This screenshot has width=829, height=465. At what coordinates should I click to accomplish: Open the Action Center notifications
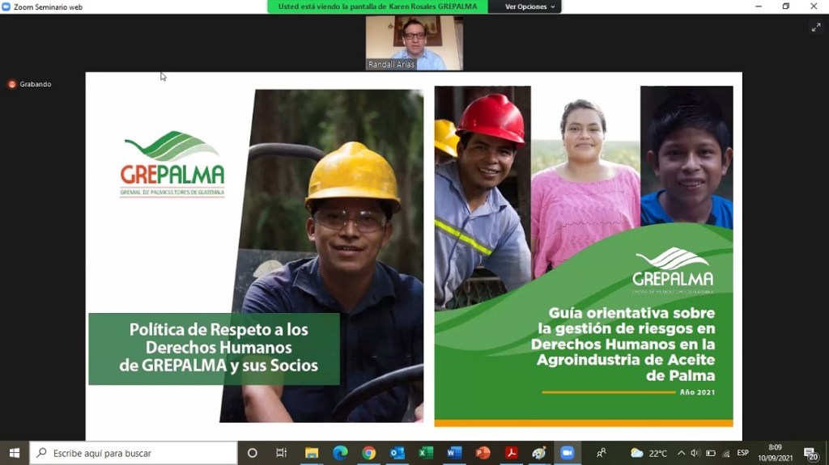(810, 453)
